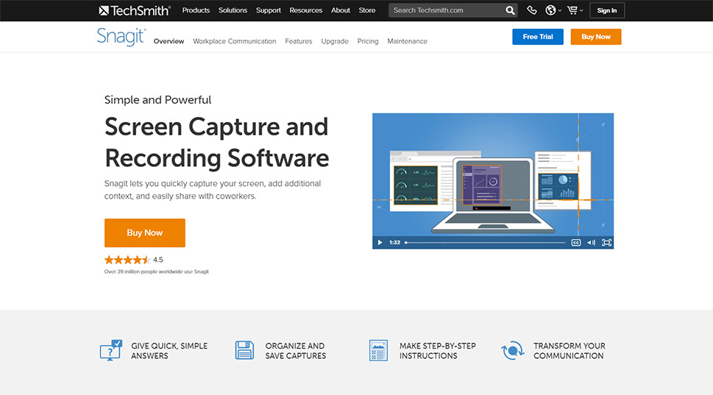Open the shopping cart dropdown
713x395 pixels.
click(575, 10)
